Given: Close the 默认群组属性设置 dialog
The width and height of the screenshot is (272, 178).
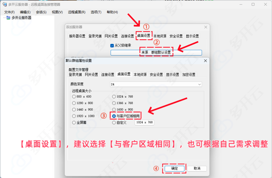Looking at the screenshot, I should [205, 61].
